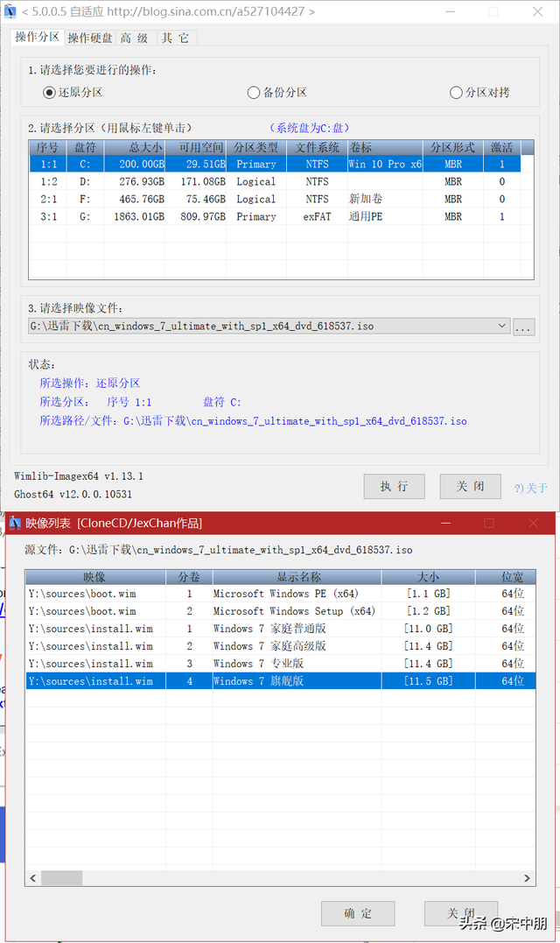The image size is (560, 943).
Task: Click the 显示名称 column header
Action: click(297, 577)
